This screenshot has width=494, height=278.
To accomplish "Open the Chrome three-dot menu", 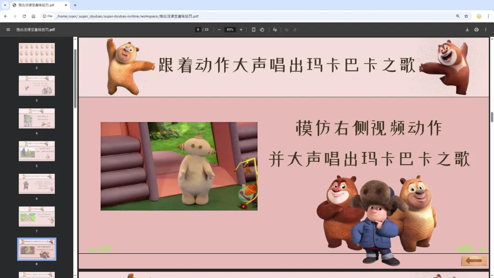I will 488,16.
